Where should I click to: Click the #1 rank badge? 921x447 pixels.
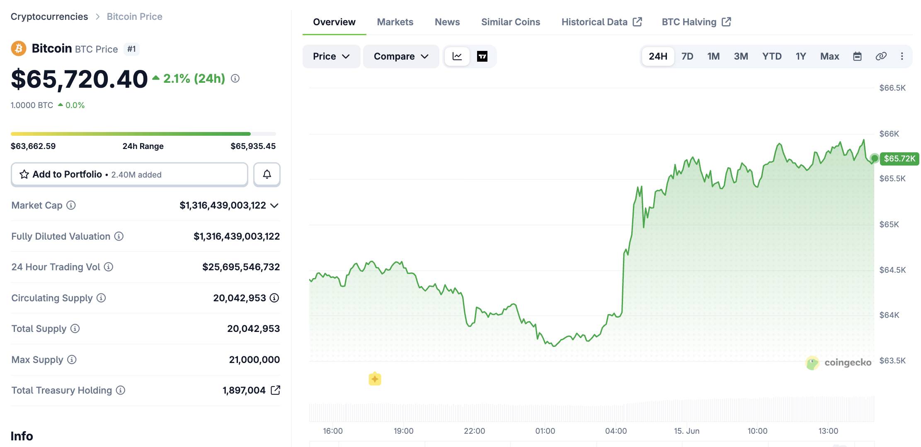tap(131, 49)
